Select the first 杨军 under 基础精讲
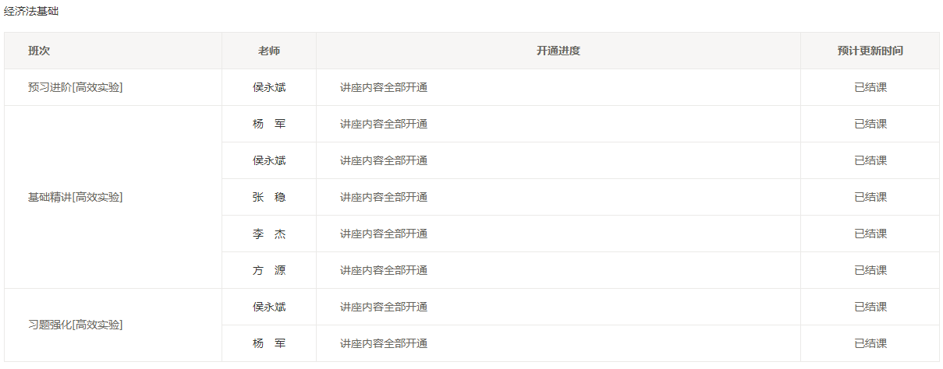 point(269,124)
